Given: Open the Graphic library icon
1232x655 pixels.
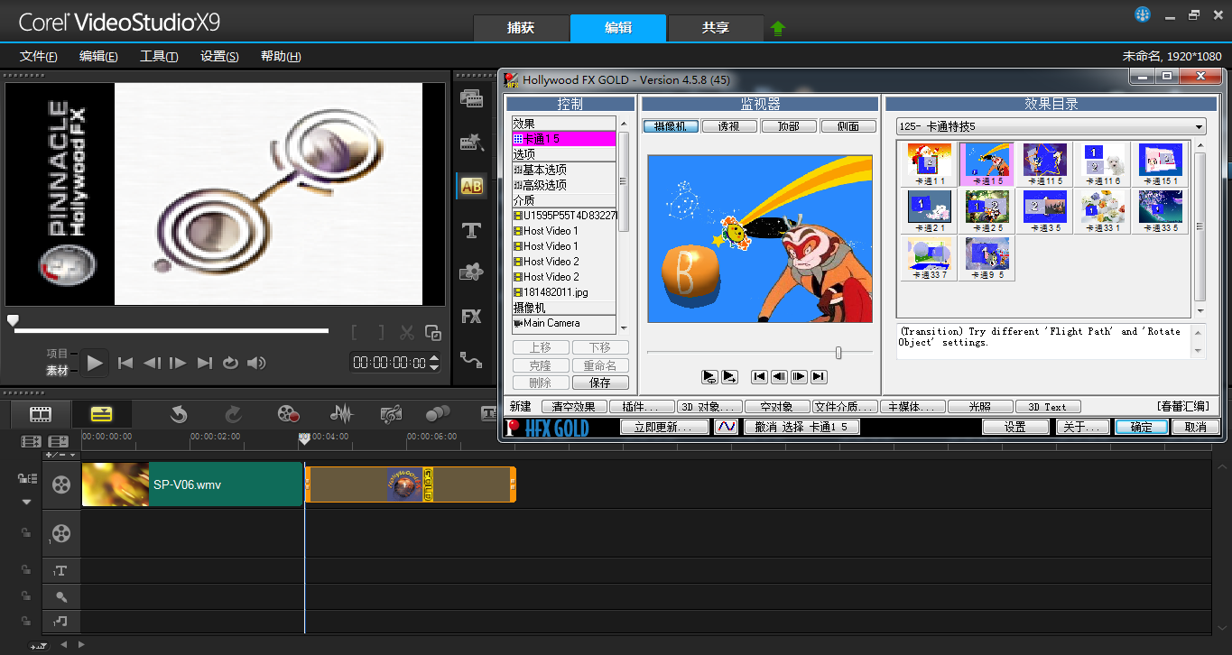Looking at the screenshot, I should pos(471,272).
